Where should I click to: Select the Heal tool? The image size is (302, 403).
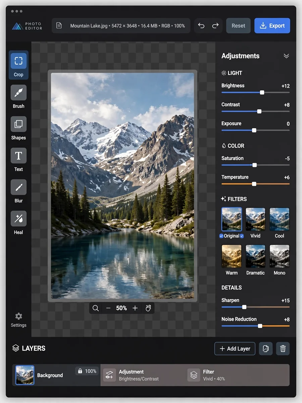point(18,223)
